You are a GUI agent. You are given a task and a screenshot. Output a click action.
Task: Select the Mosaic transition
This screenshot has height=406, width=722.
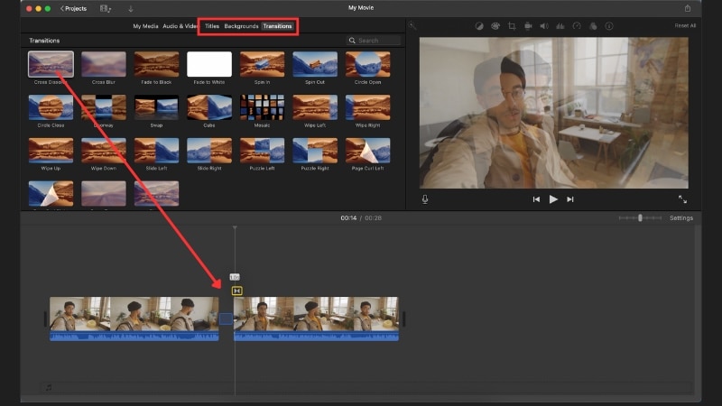point(262,107)
